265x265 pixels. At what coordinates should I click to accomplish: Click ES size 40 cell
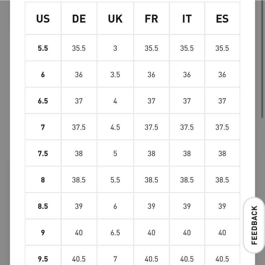pyautogui.click(x=222, y=233)
